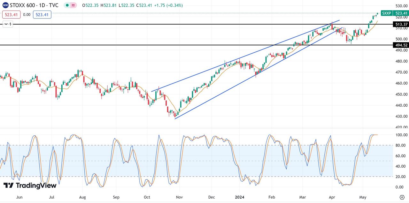
Task: Click the high value H523.81
Action: [109, 5]
